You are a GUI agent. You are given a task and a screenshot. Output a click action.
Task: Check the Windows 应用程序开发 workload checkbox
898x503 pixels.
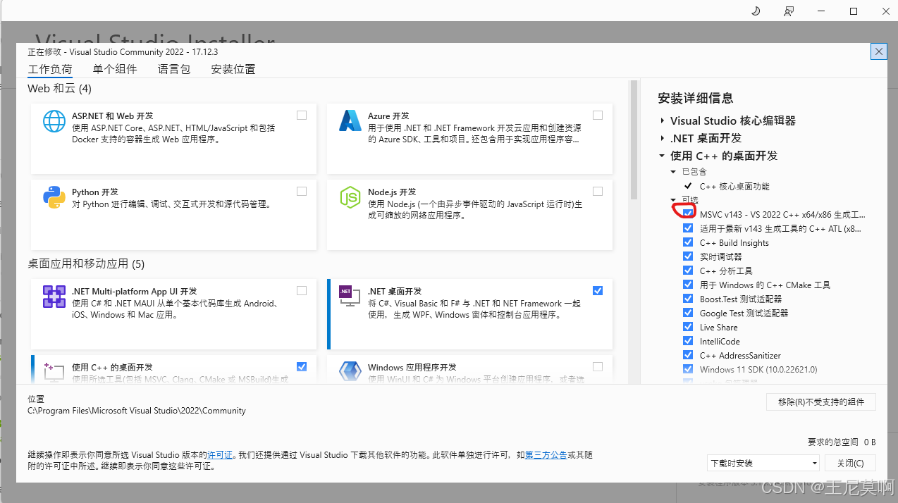pos(598,366)
